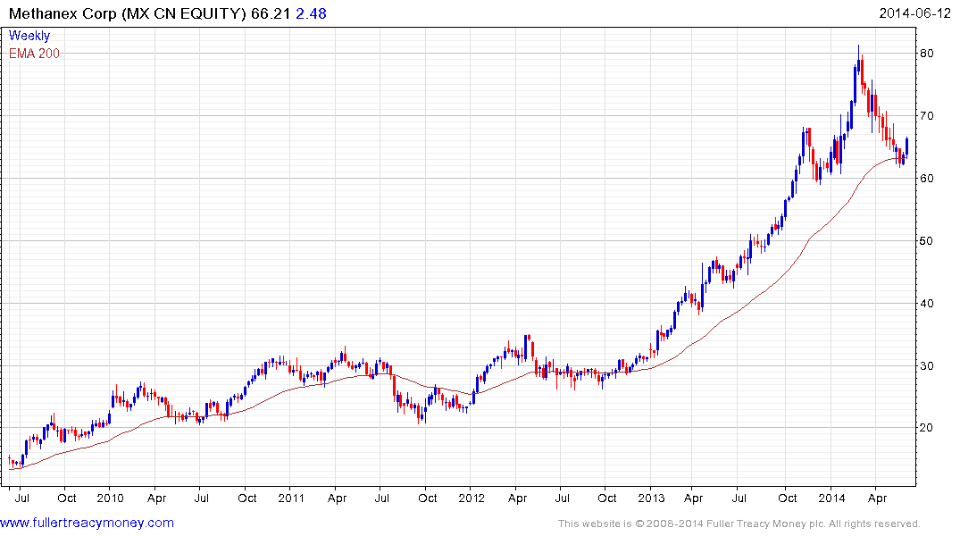960x536 pixels.
Task: Click the 2011 year label on time axis
Action: [x=291, y=498]
